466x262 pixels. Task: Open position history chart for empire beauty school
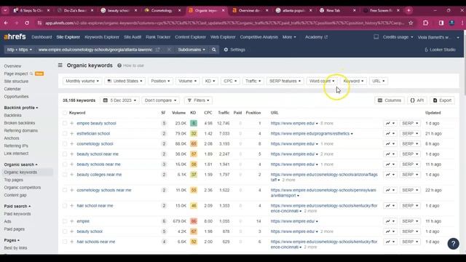pos(390,123)
